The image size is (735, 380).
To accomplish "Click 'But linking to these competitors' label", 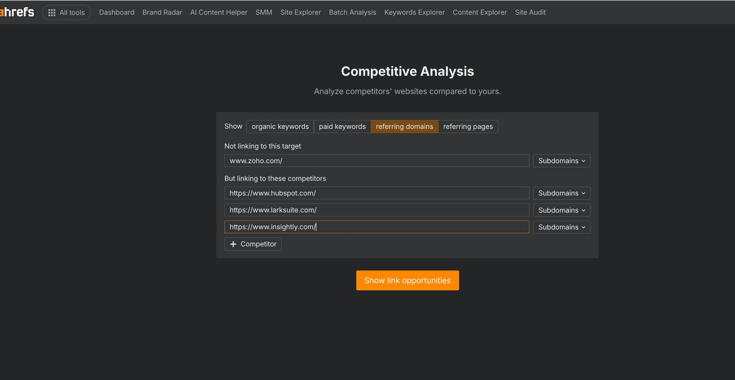I will coord(275,178).
